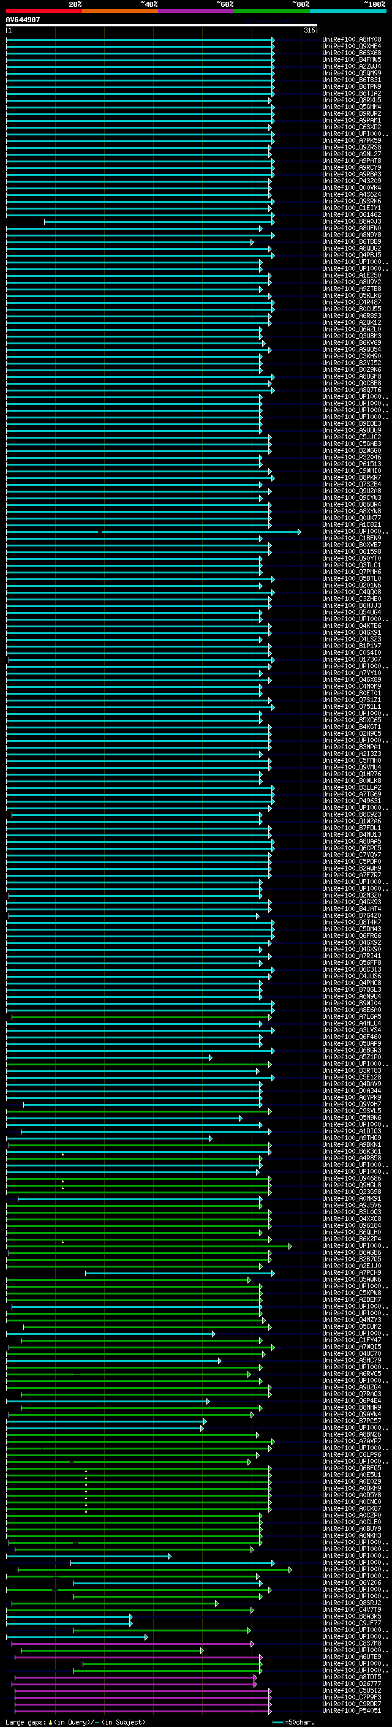Click hit label UniRef100_B9RUR2

[352, 113]
